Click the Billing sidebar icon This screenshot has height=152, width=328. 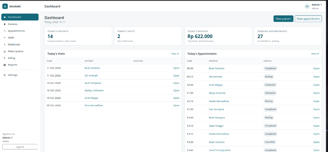click(x=4, y=58)
